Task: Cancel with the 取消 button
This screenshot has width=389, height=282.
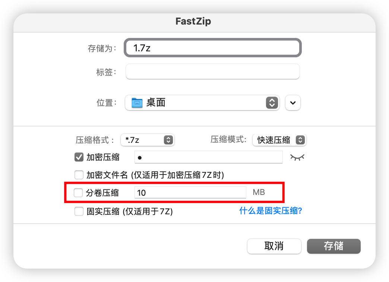Action: click(x=274, y=246)
